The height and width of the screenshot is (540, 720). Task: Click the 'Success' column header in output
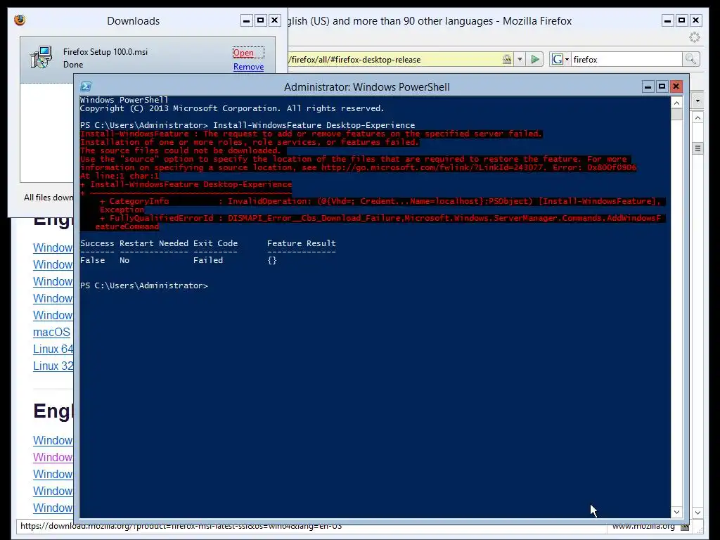[x=97, y=243]
